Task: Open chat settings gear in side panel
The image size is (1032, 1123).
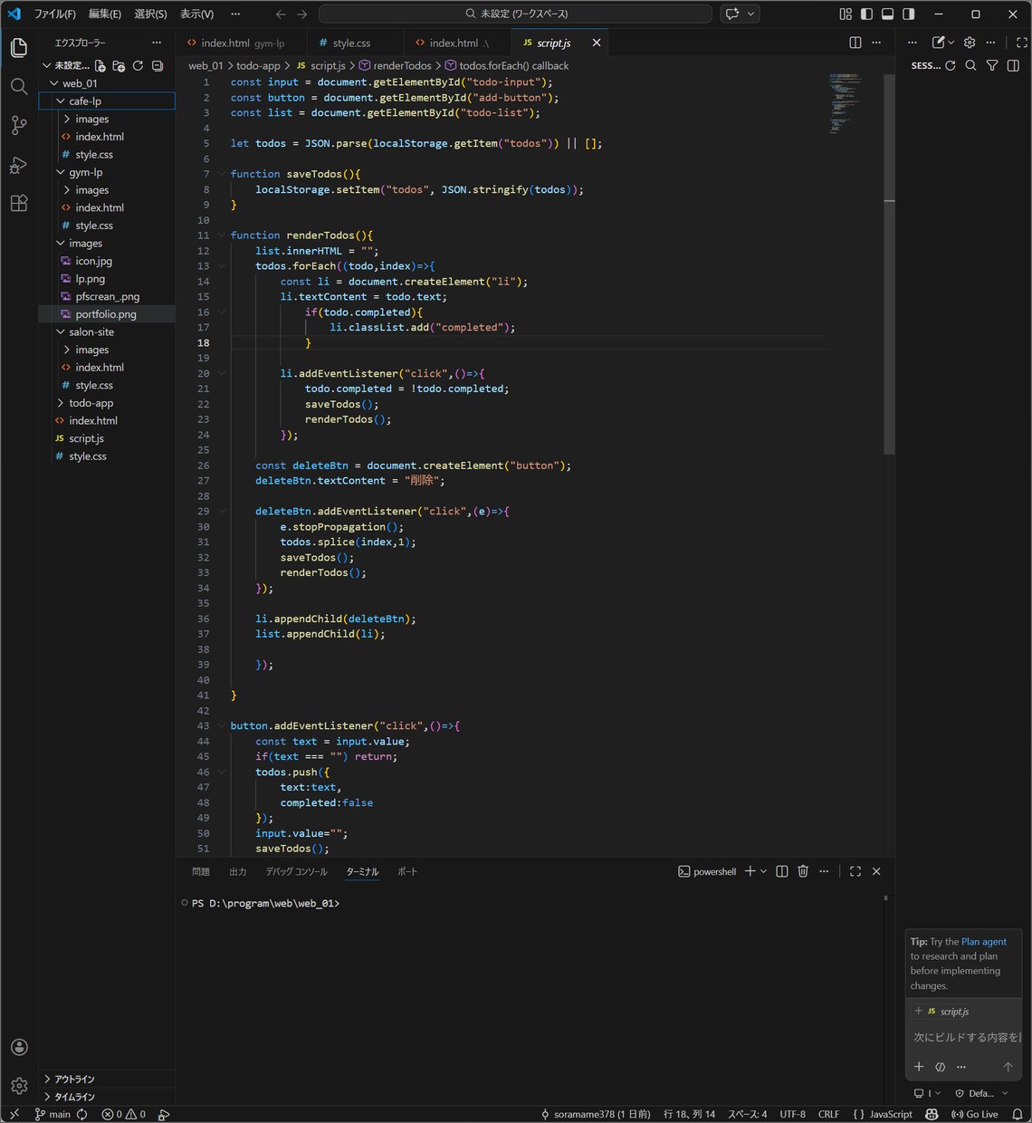Action: [970, 43]
